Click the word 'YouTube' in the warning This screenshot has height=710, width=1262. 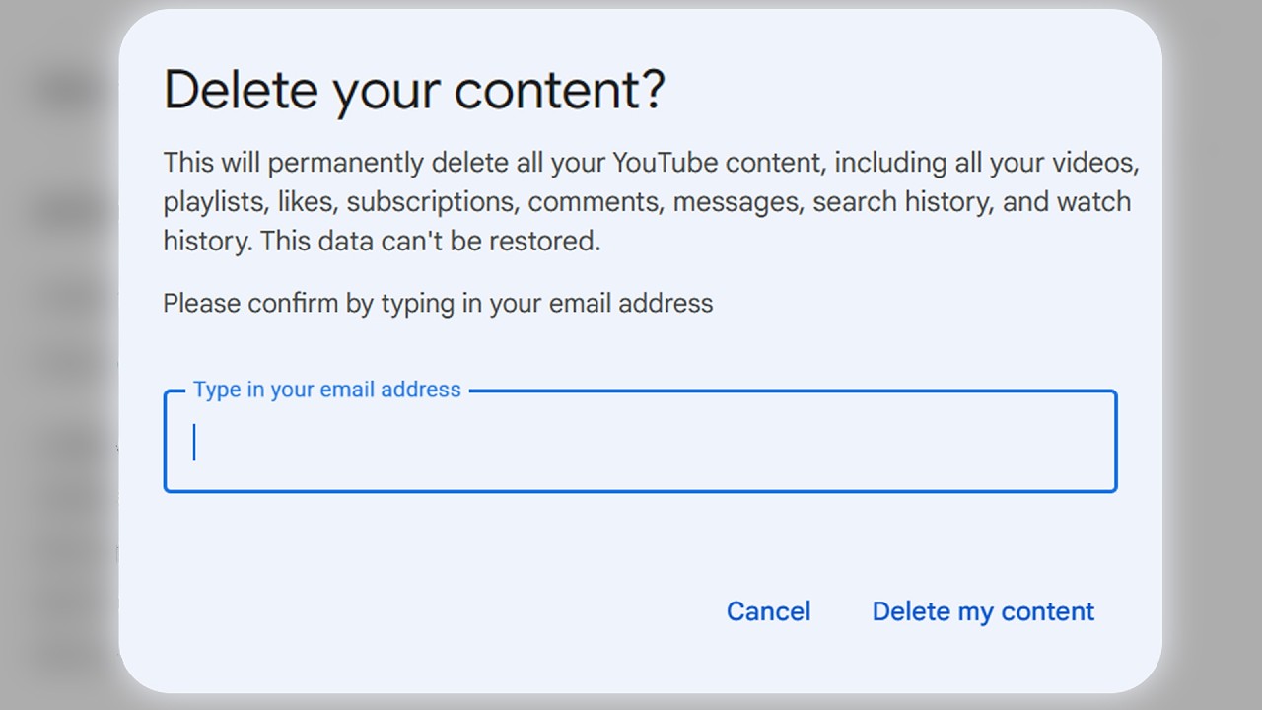(x=664, y=162)
